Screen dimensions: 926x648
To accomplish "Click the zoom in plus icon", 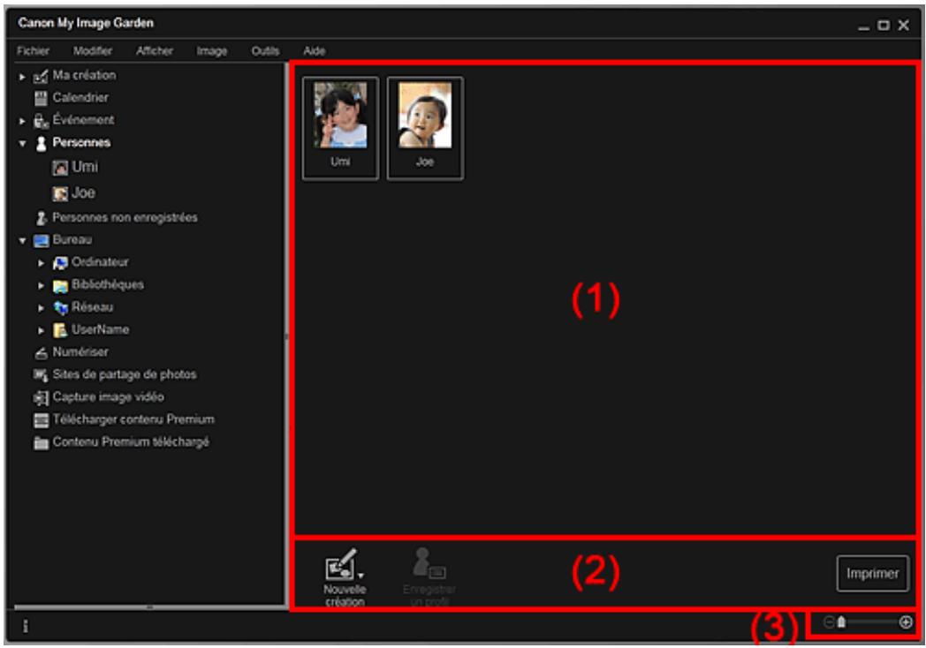I will pos(906,622).
